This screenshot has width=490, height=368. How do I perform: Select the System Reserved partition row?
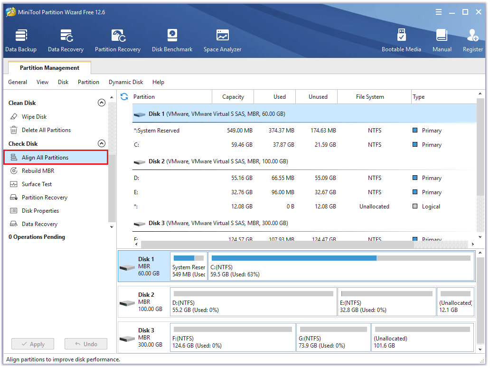[304, 131]
